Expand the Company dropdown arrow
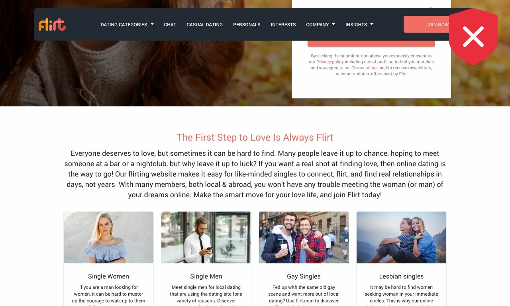This screenshot has height=306, width=510. coord(333,24)
